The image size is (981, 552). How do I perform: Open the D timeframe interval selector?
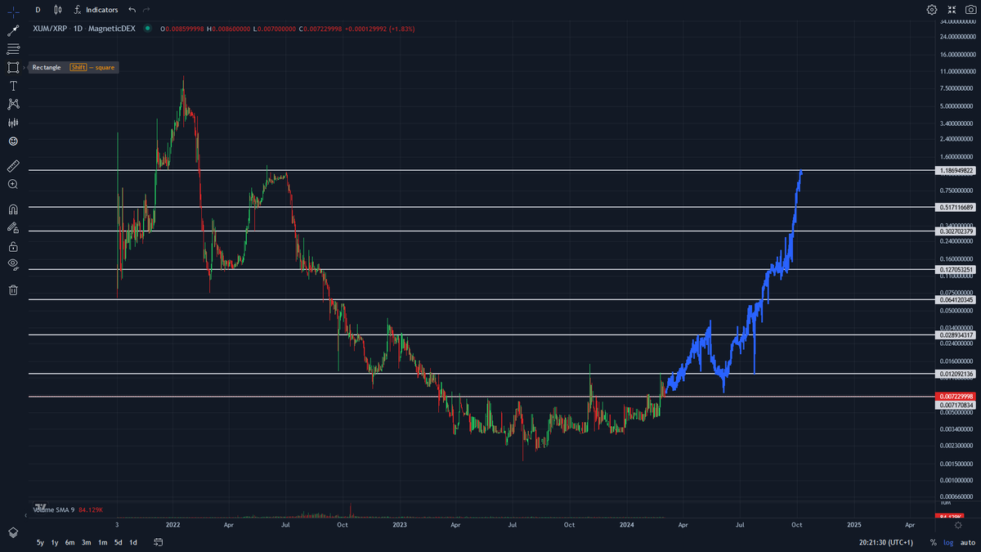coord(38,10)
